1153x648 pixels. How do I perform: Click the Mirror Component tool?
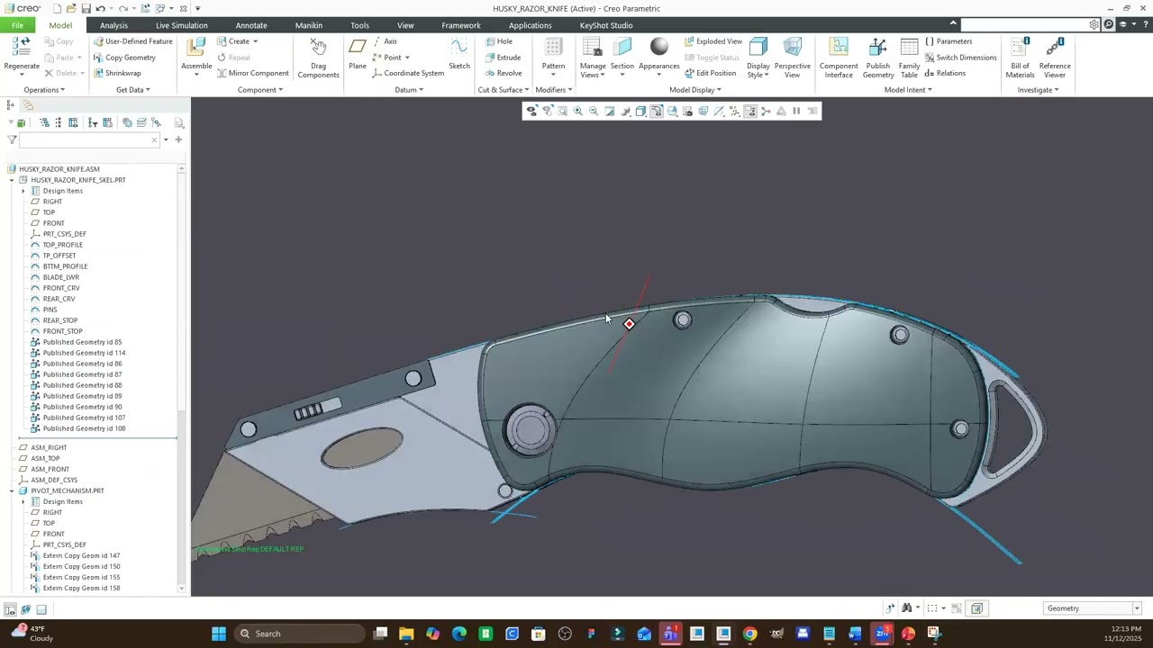(252, 73)
